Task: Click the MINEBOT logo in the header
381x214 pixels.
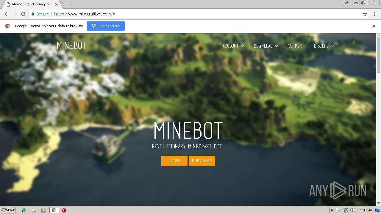Action: click(x=71, y=45)
